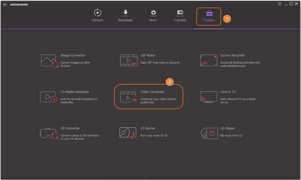301x180 pixels.
Task: Click the 'Rip music from CD' text
Action: pyautogui.click(x=231, y=136)
